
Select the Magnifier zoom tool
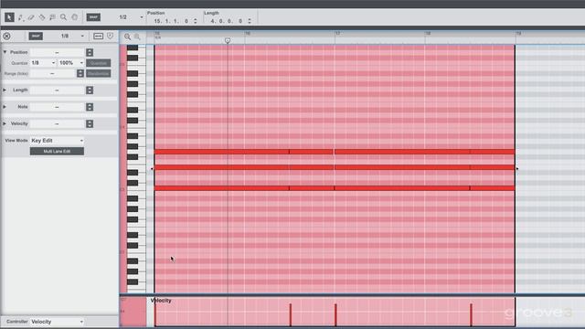click(63, 17)
